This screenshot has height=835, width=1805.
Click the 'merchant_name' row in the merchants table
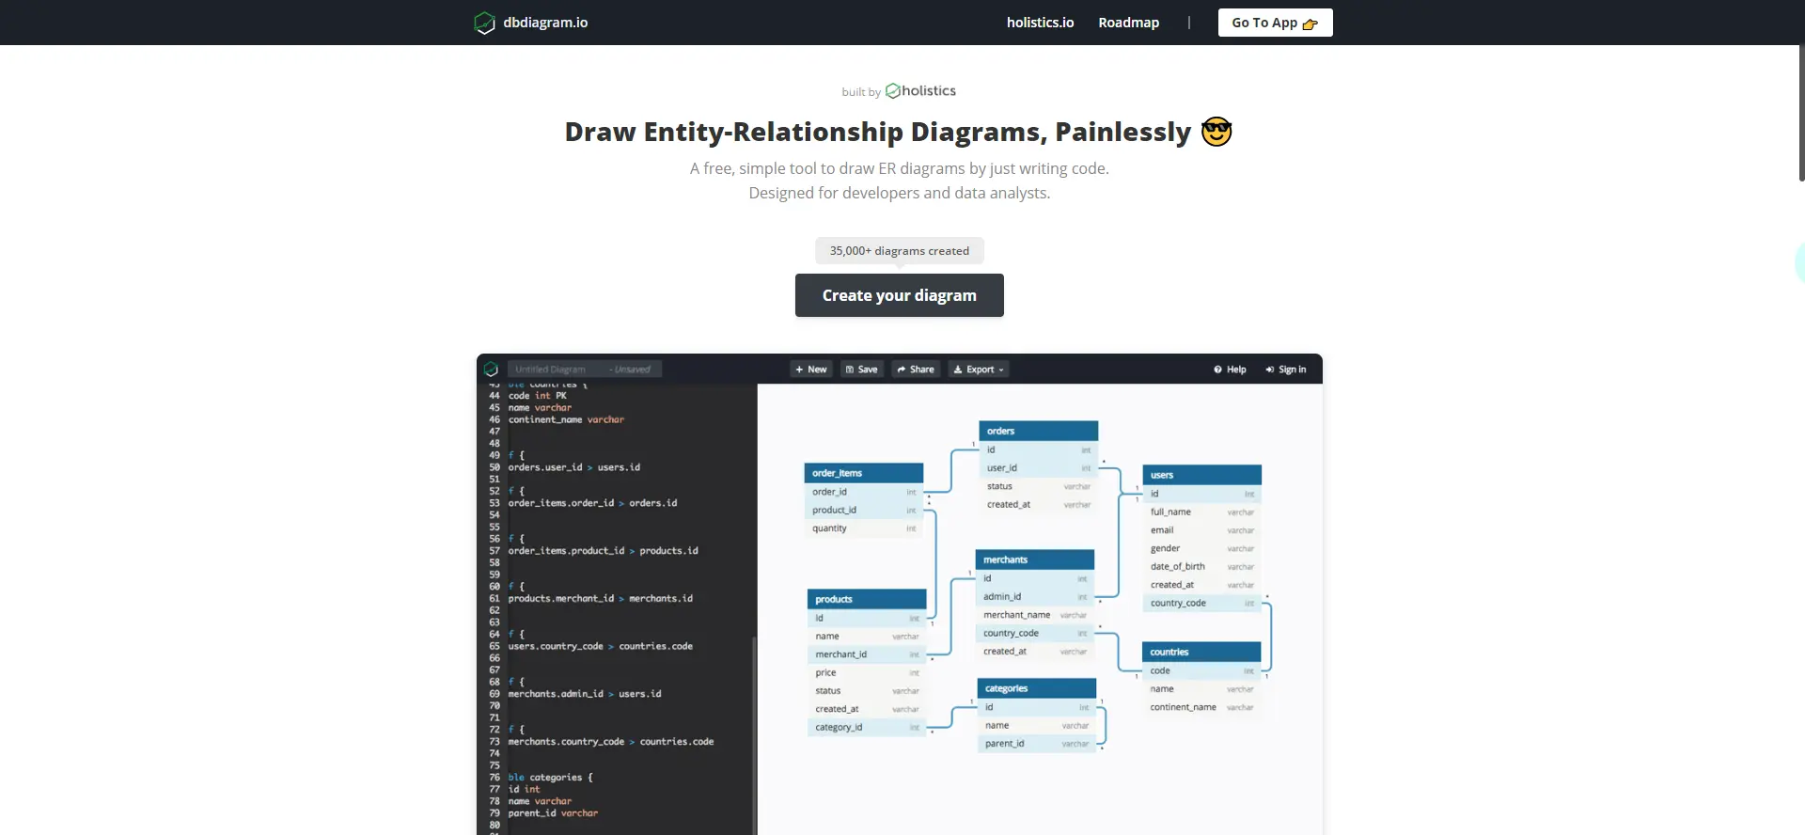pos(1035,615)
